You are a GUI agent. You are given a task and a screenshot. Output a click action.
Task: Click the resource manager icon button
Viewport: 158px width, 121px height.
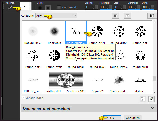pyautogui.click(x=115, y=16)
